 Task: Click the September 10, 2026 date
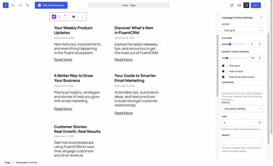click(x=64, y=136)
